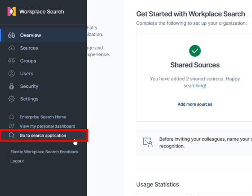The width and height of the screenshot is (252, 196).
Task: Click the Security padlock icon
Action: point(12,86)
